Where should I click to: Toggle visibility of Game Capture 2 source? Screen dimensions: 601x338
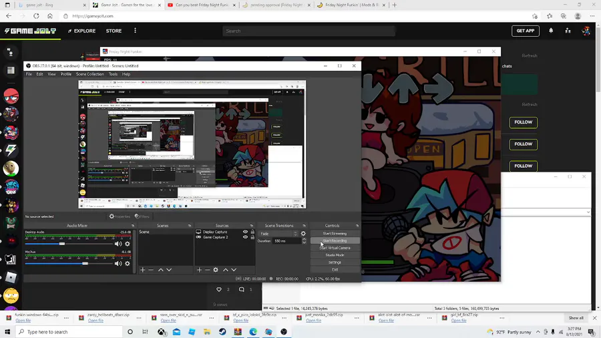pos(245,237)
